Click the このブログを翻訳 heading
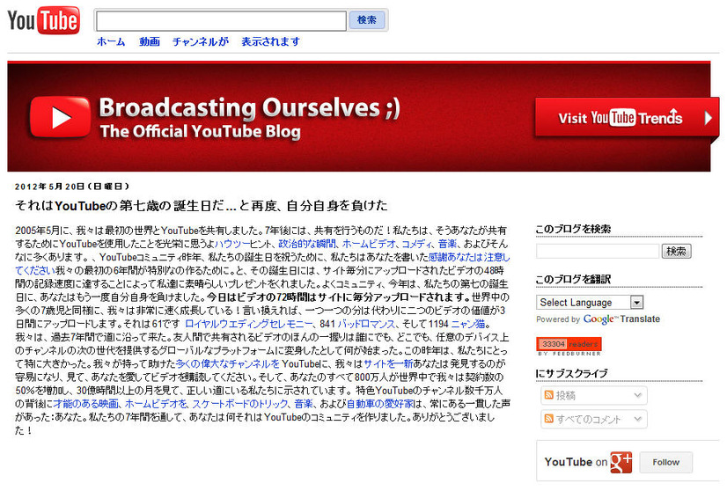The width and height of the screenshot is (727, 491). tap(573, 280)
